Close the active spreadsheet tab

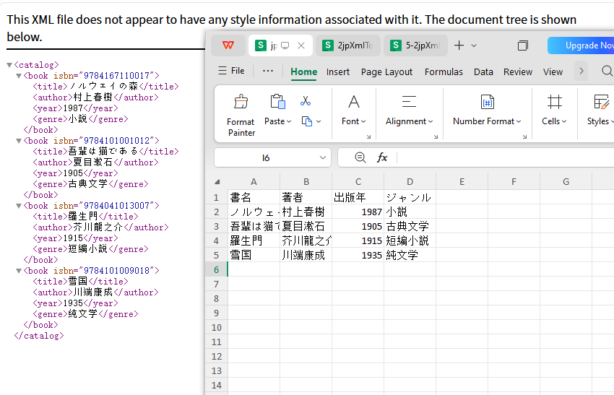pyautogui.click(x=301, y=45)
